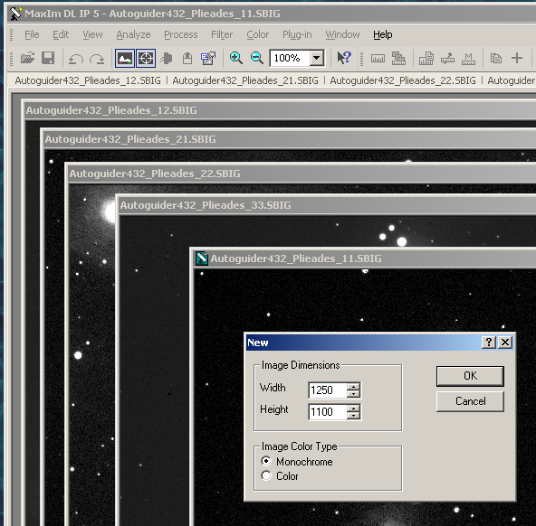Click the MaxIm DL telescope app icon
Image resolution: width=536 pixels, height=526 pixels.
tap(15, 14)
